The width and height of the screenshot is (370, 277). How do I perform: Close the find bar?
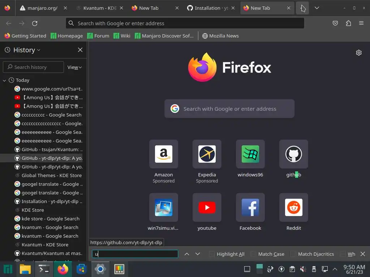pos(363,254)
